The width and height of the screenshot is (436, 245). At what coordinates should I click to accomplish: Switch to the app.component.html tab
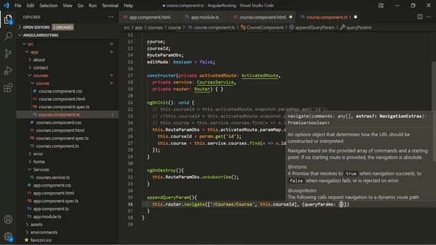click(x=150, y=17)
